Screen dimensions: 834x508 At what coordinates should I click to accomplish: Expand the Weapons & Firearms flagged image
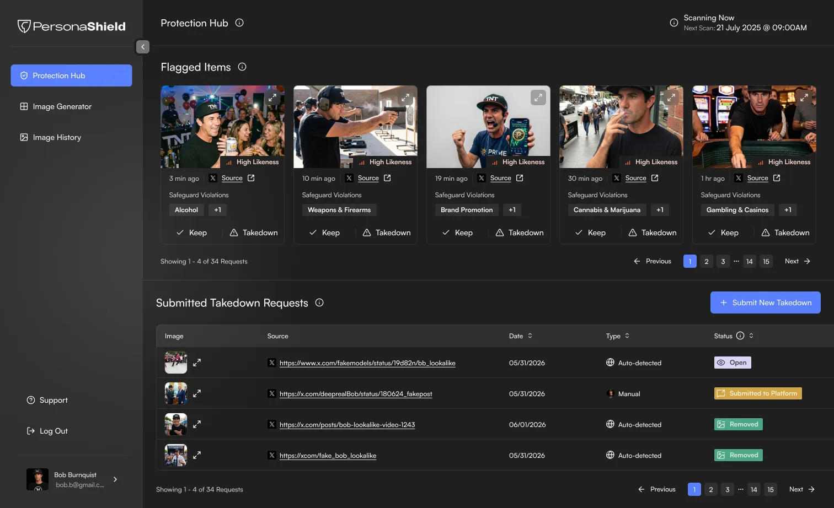[x=405, y=98]
